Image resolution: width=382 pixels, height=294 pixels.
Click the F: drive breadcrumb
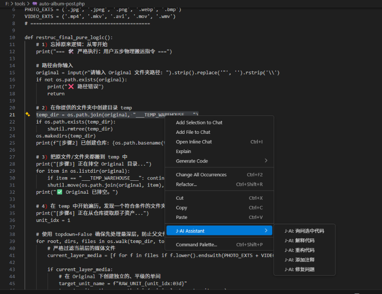[7, 4]
